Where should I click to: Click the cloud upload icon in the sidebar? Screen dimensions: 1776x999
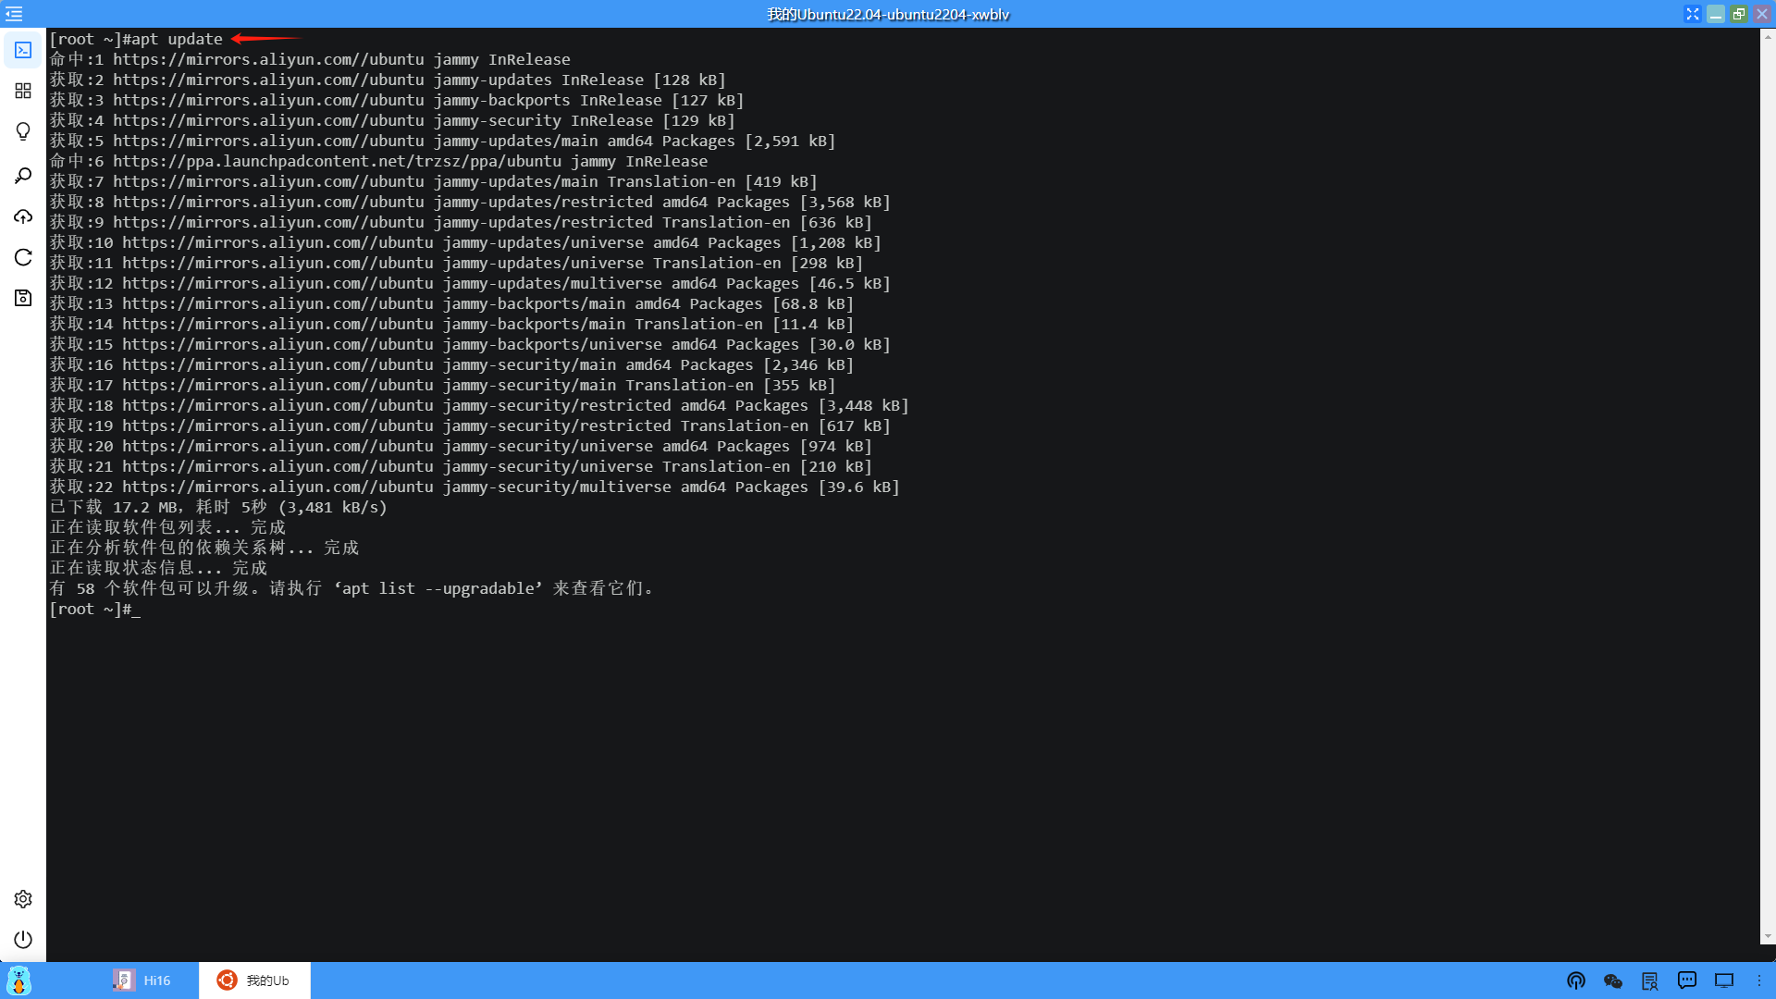23,216
